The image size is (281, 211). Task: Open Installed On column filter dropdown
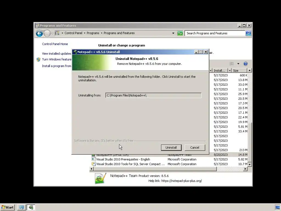230,71
